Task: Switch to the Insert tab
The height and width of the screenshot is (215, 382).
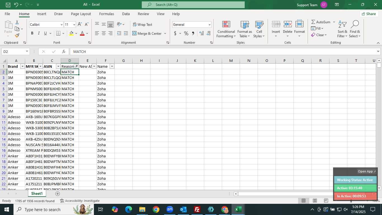Action: click(x=42, y=14)
